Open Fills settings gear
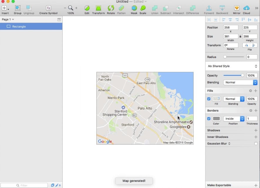The height and width of the screenshot is (188, 260). 251,91
